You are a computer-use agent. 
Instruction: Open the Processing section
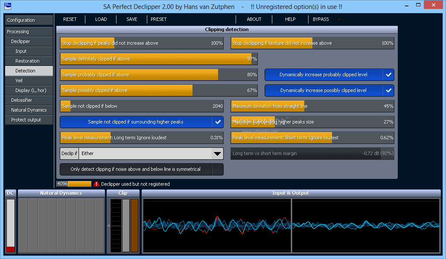[29, 32]
